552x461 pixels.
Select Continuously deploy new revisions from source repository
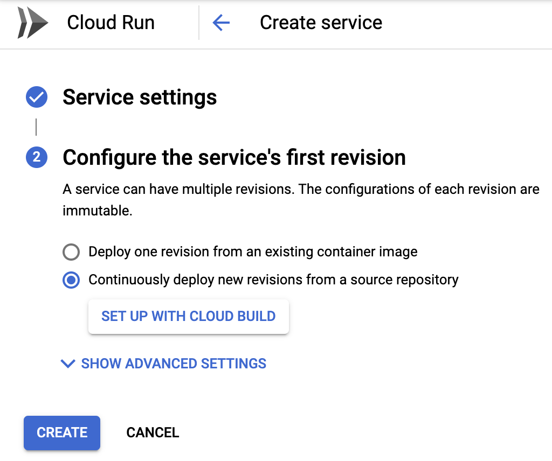click(71, 280)
